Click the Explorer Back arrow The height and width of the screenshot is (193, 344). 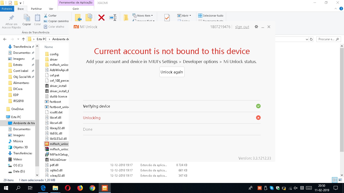coord(5,39)
